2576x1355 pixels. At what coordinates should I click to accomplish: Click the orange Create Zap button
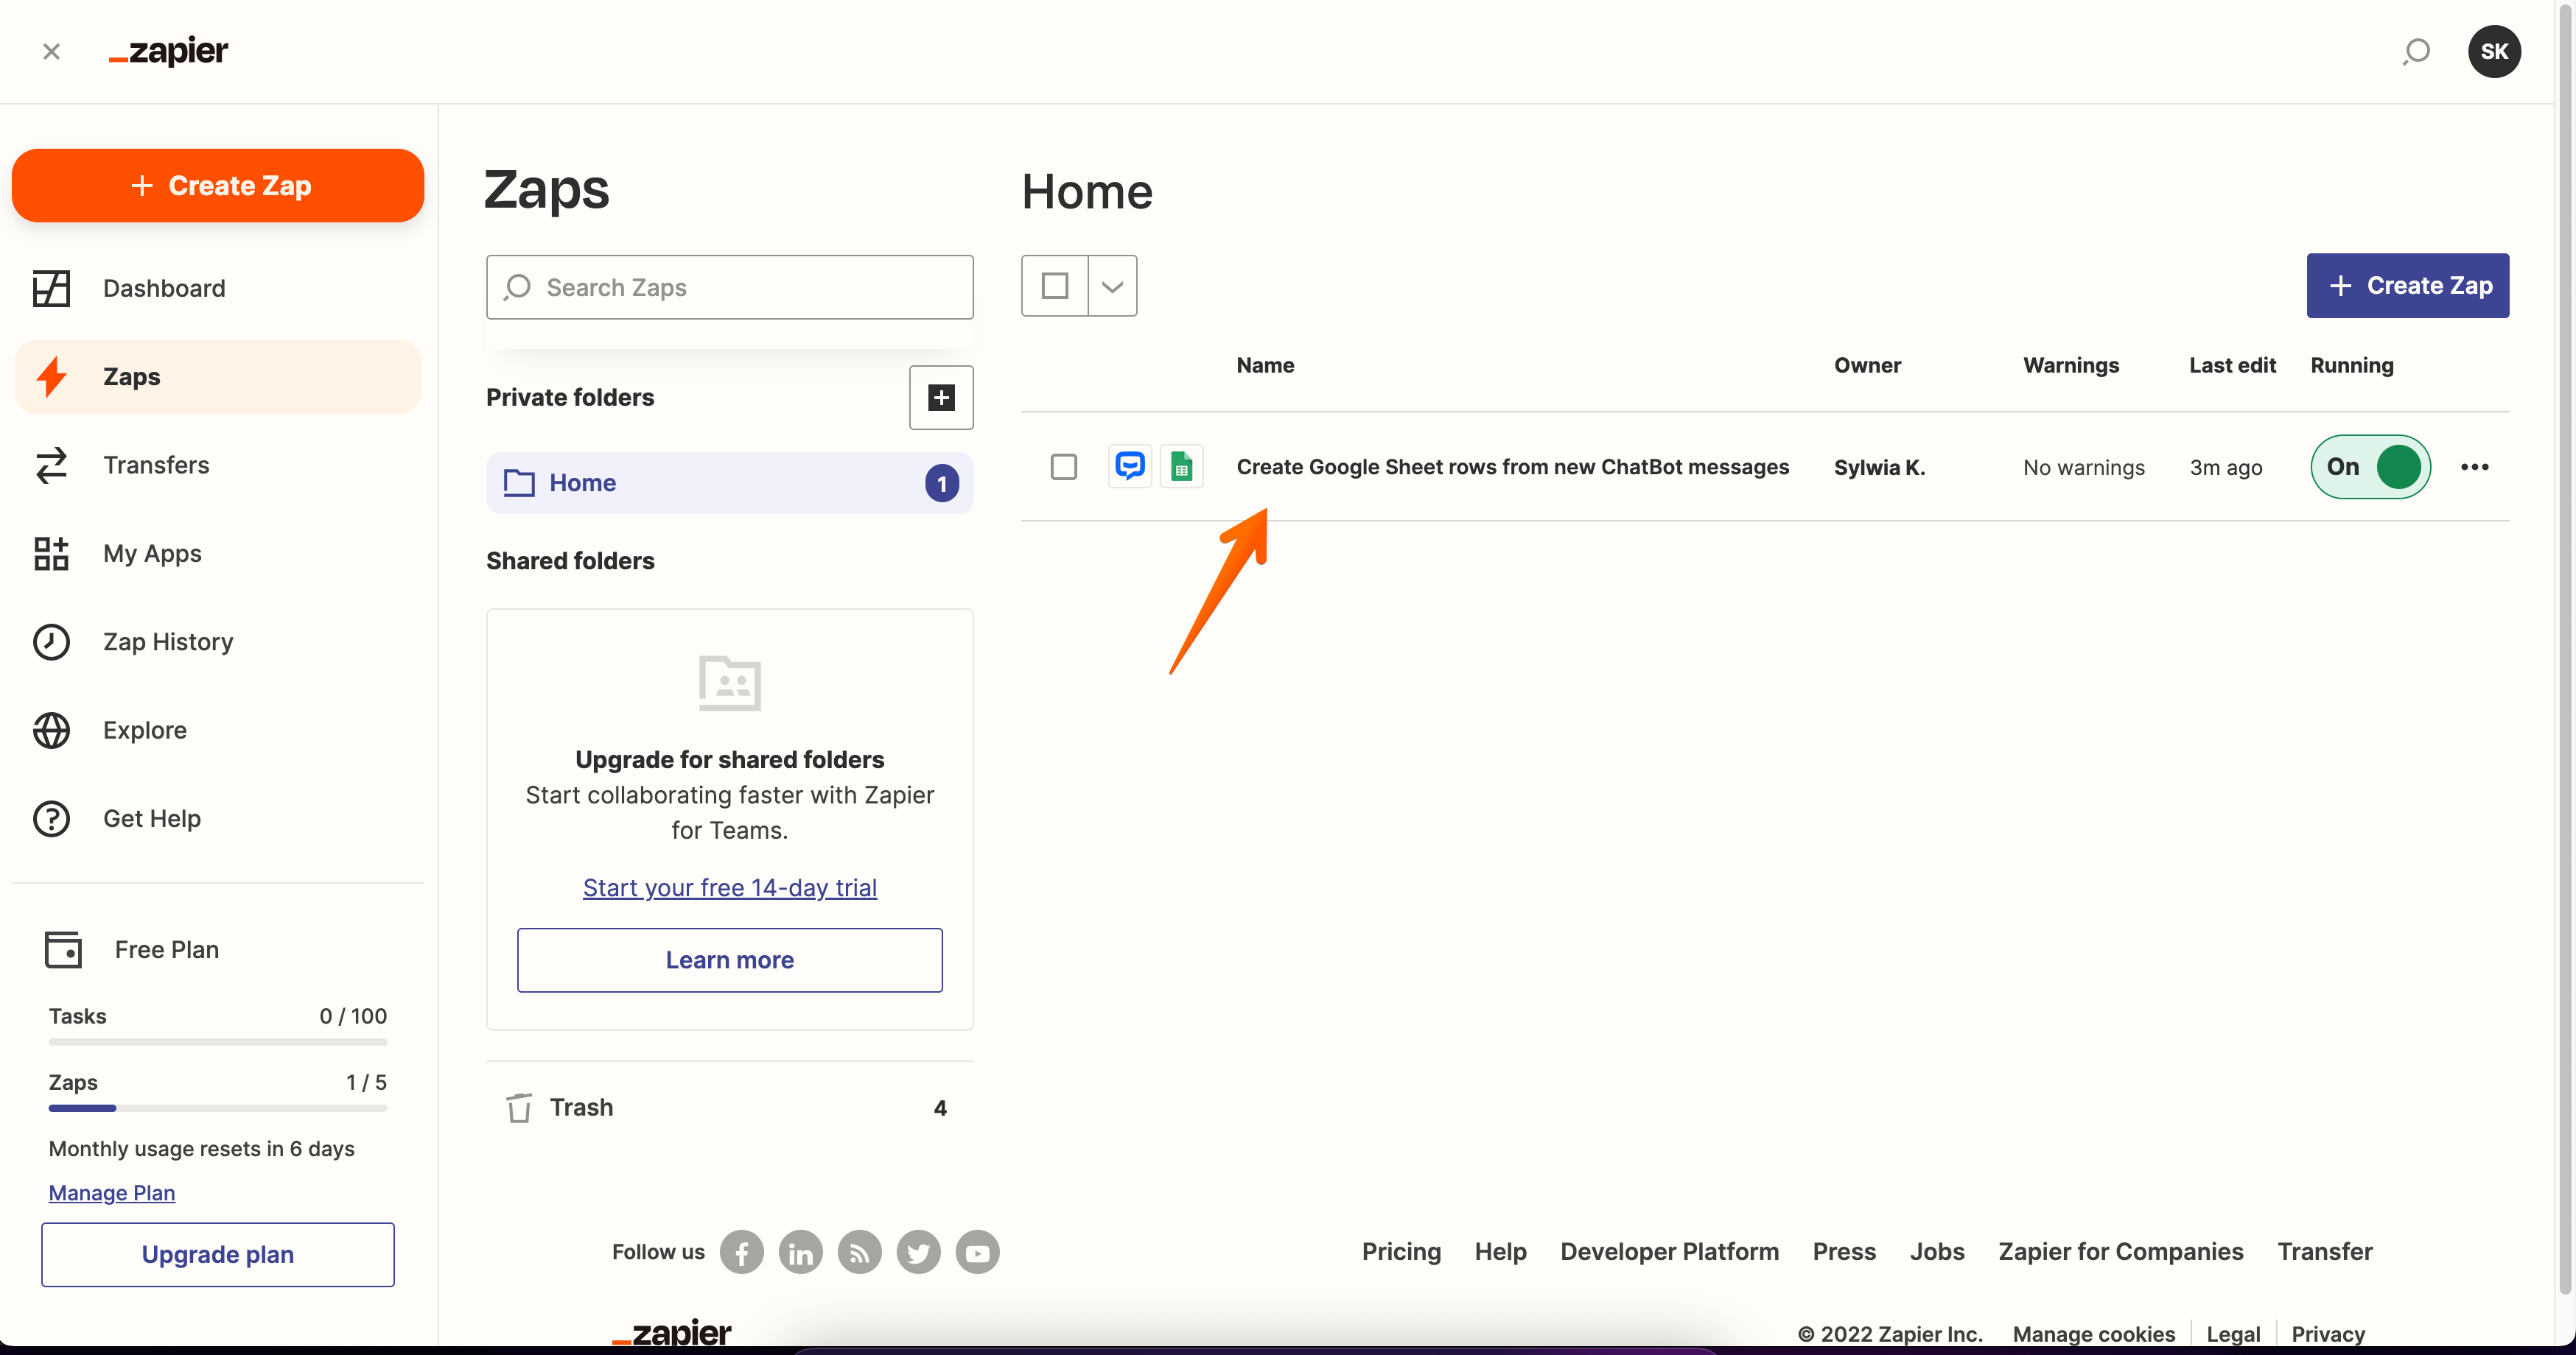tap(218, 186)
